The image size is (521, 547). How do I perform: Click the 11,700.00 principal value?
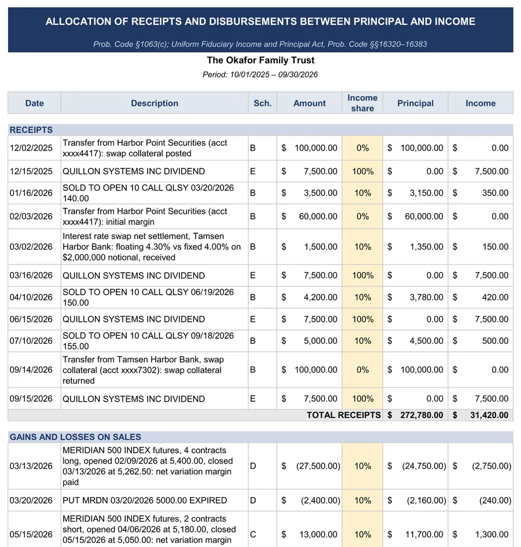click(x=424, y=534)
